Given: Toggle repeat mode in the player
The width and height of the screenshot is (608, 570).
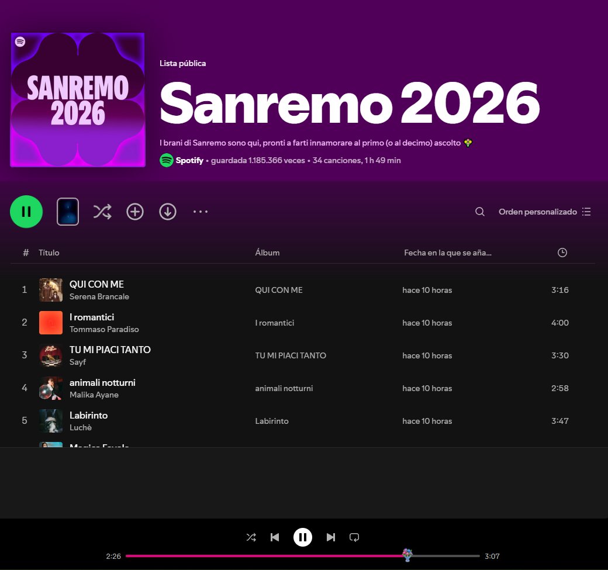Looking at the screenshot, I should pyautogui.click(x=354, y=537).
